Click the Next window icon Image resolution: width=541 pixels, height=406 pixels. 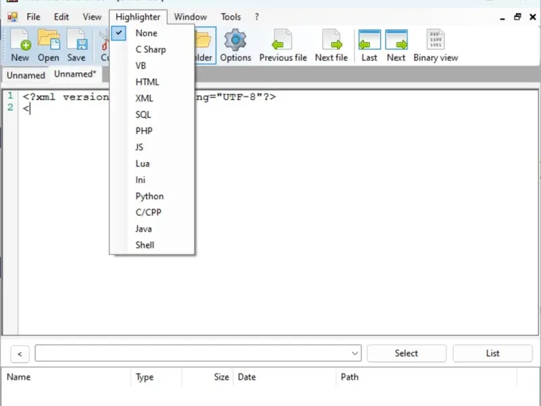(x=396, y=45)
